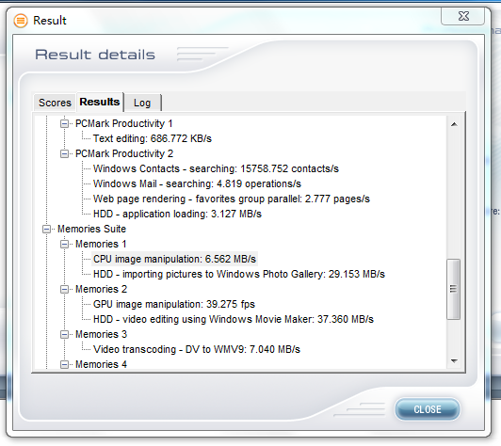This screenshot has width=501, height=446.
Task: Switch to the Scores tab
Action: tap(55, 103)
